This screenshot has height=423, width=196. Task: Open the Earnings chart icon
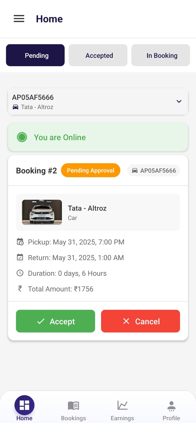point(122,405)
